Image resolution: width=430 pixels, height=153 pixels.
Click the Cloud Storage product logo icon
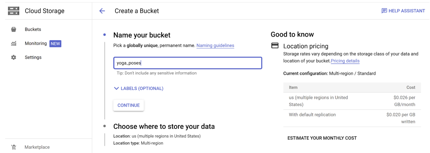(13, 11)
